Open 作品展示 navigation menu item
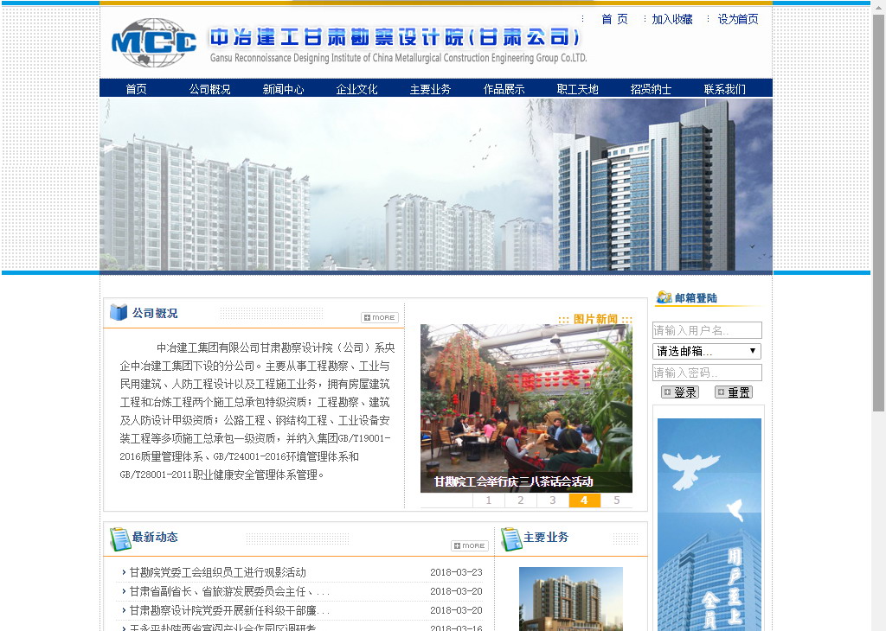Image resolution: width=886 pixels, height=631 pixels. pyautogui.click(x=504, y=89)
